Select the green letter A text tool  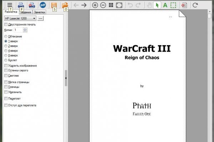point(165,5)
